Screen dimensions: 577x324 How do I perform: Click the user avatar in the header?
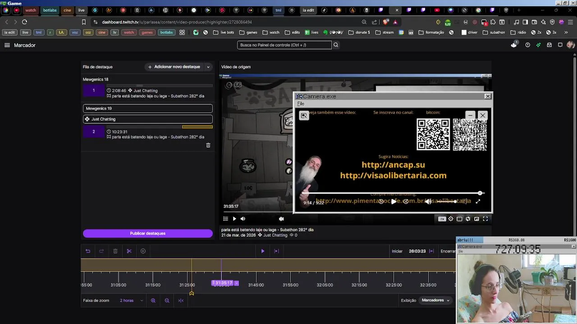tap(571, 45)
